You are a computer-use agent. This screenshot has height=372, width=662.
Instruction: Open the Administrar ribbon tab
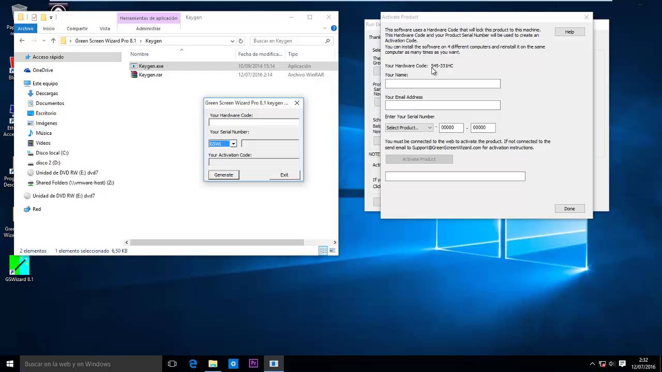pos(148,28)
